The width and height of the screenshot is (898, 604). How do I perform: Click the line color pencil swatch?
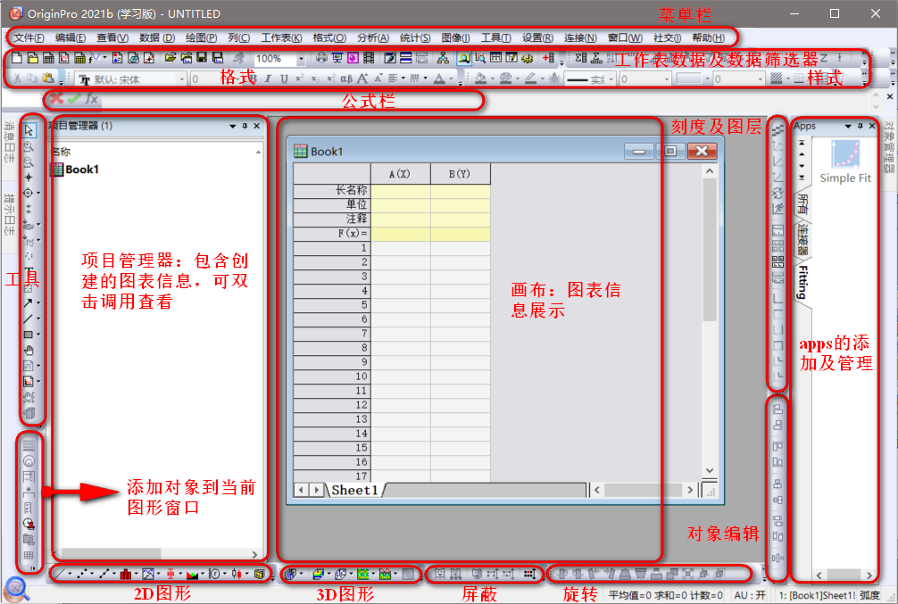(x=530, y=79)
